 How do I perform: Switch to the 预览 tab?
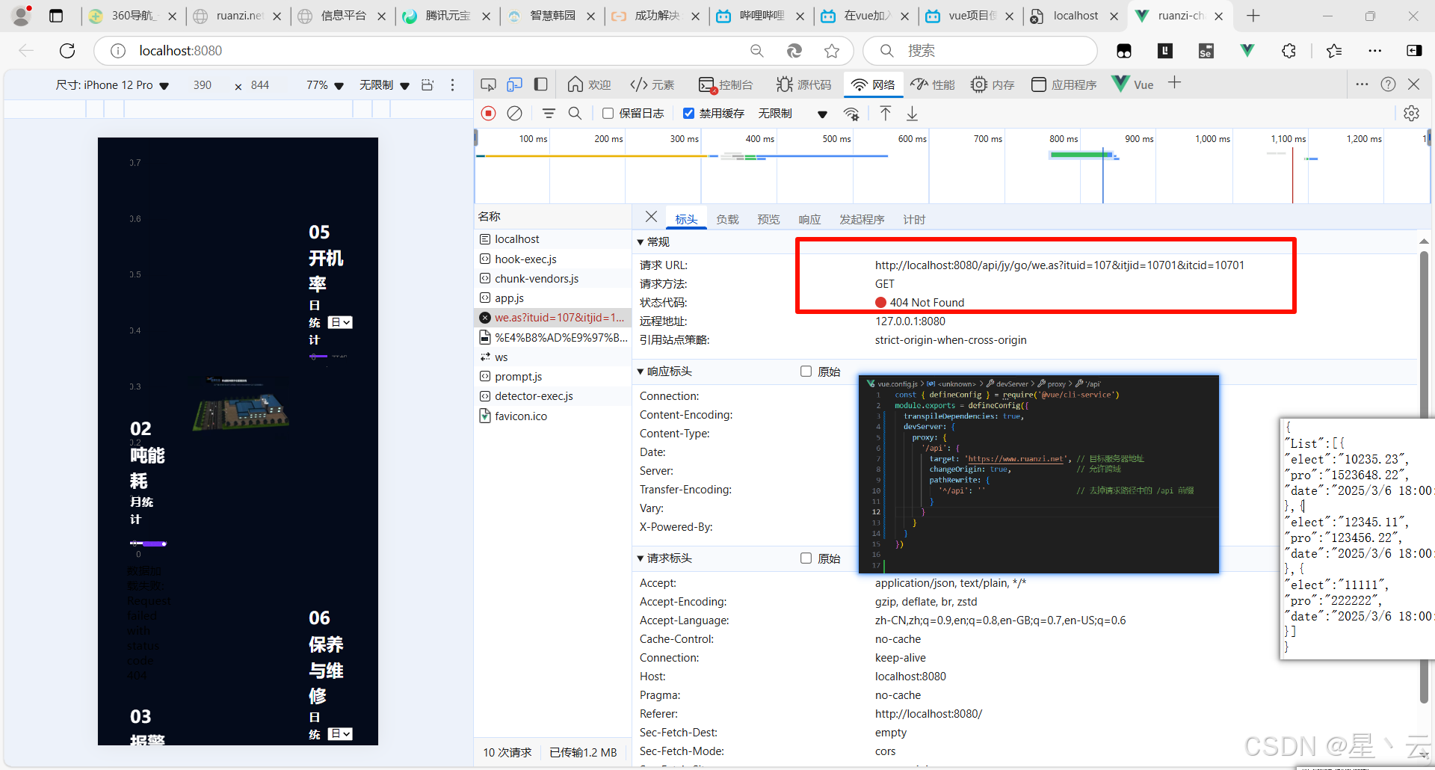click(769, 218)
